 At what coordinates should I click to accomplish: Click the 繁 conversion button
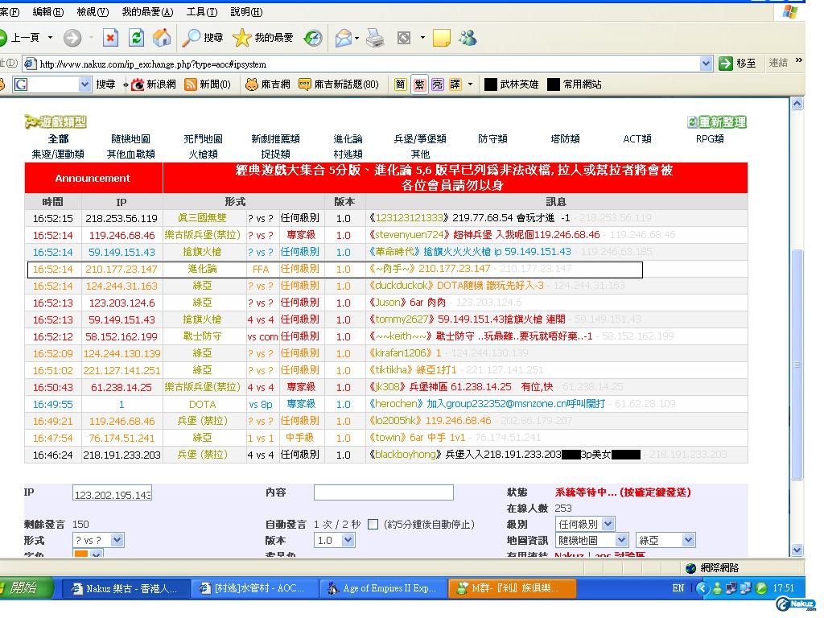(419, 84)
